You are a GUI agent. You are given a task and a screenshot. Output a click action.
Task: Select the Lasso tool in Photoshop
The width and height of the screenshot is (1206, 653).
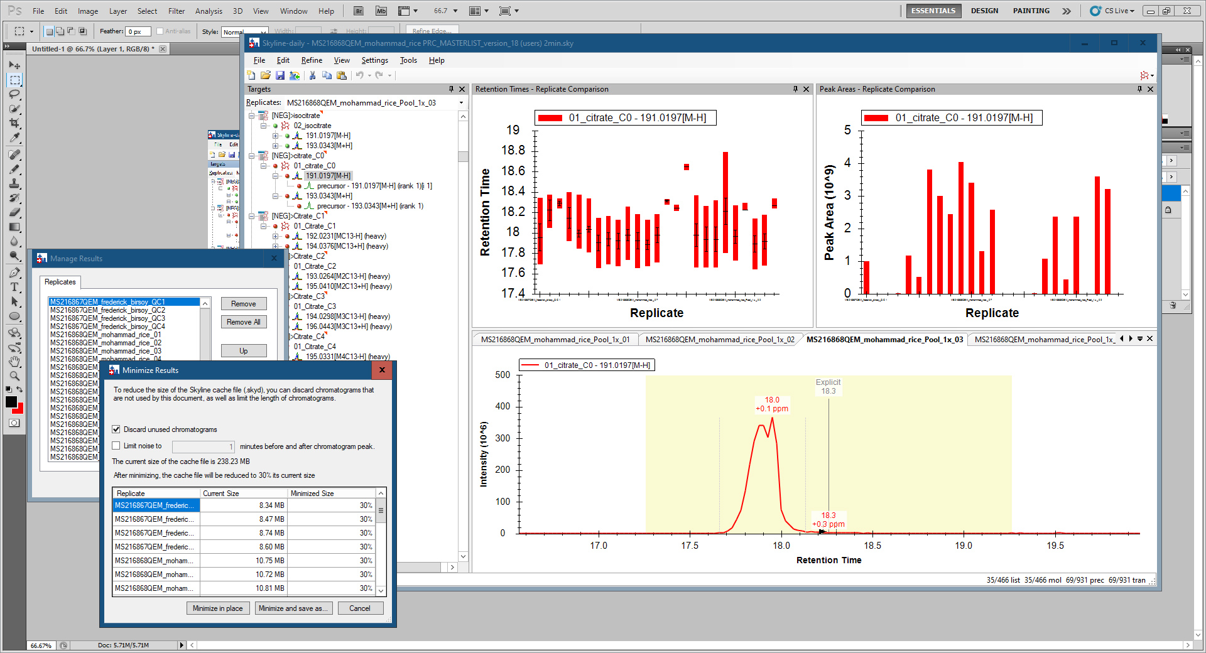pos(14,94)
